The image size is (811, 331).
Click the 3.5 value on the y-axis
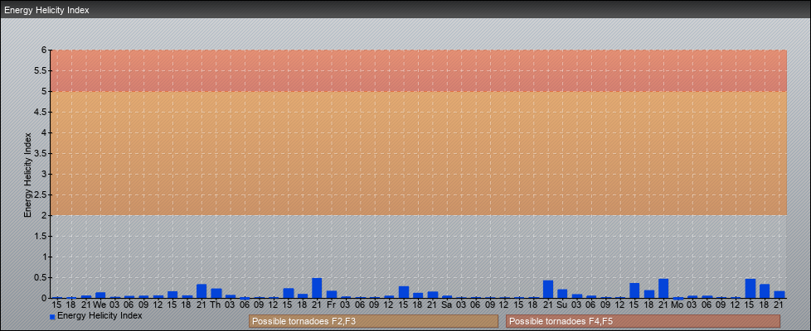point(41,153)
